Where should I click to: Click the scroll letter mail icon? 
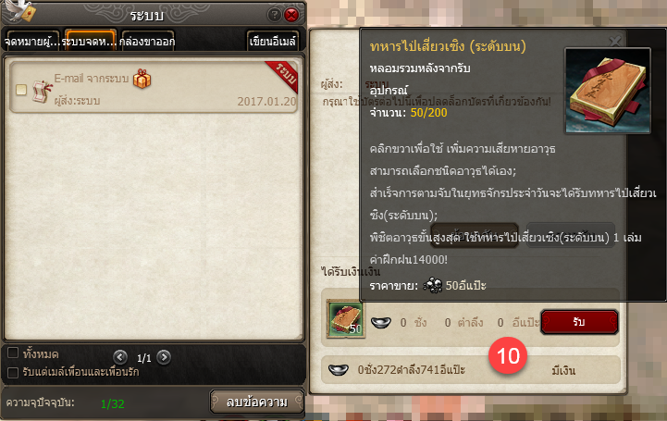point(43,92)
